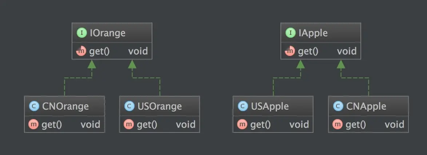Click the IApple interface icon
The height and width of the screenshot is (155, 427).
pos(291,33)
